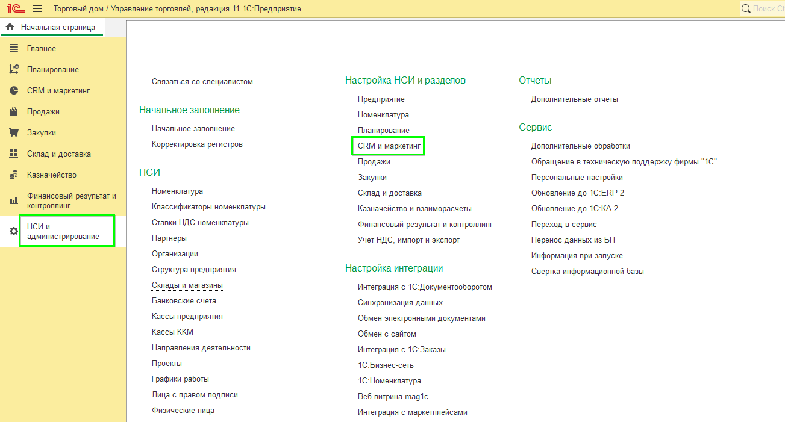This screenshot has width=785, height=422.
Task: Open the Продажи sidebar section
Action: (x=43, y=111)
